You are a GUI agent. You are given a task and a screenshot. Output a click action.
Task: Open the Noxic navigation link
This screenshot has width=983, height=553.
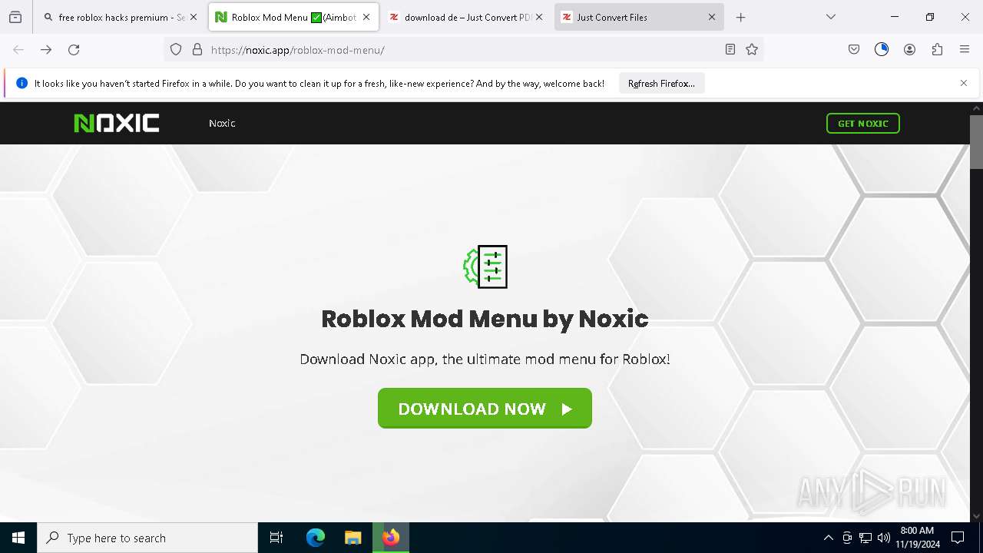[x=222, y=123]
